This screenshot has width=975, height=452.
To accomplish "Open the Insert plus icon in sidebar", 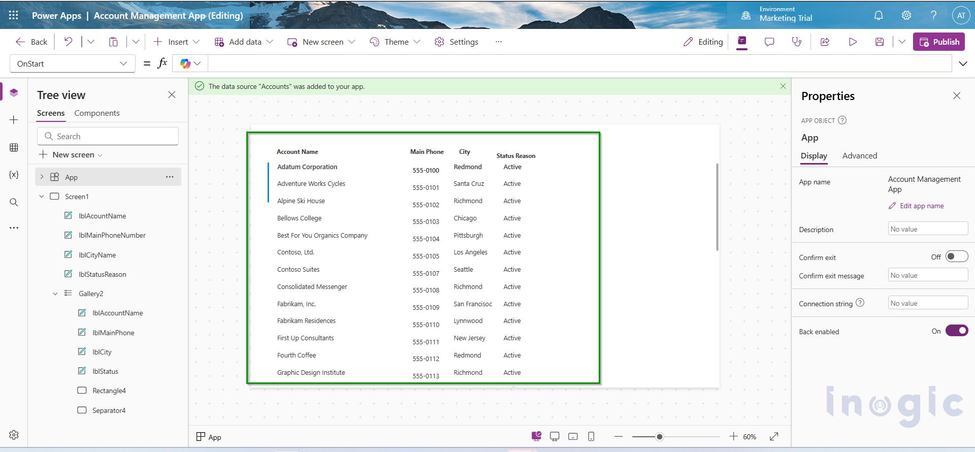I will (14, 120).
